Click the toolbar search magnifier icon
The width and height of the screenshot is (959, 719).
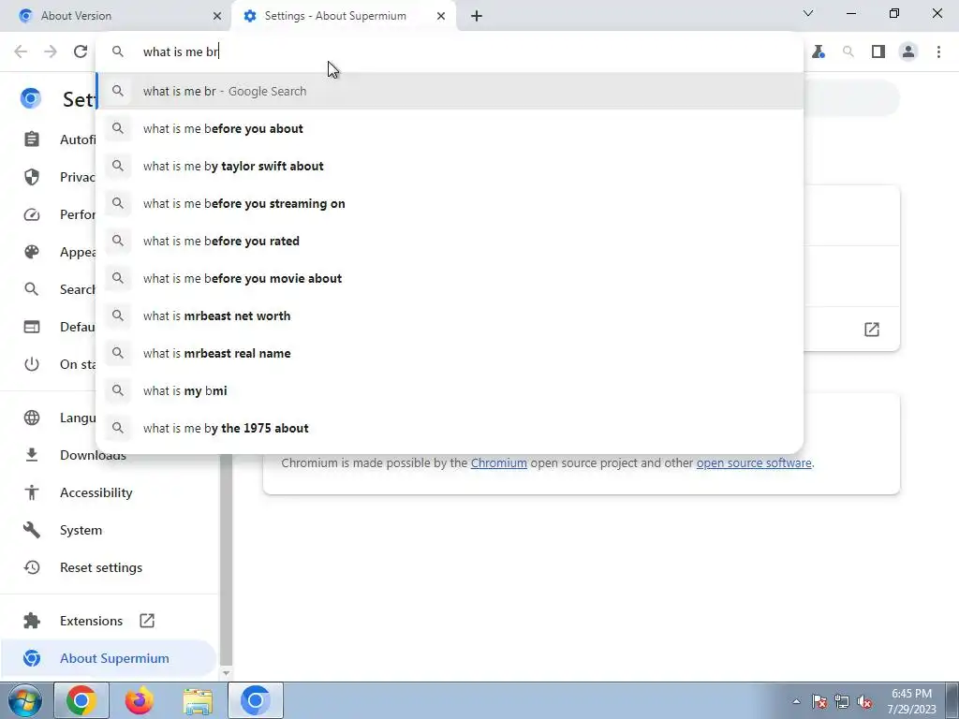point(848,52)
